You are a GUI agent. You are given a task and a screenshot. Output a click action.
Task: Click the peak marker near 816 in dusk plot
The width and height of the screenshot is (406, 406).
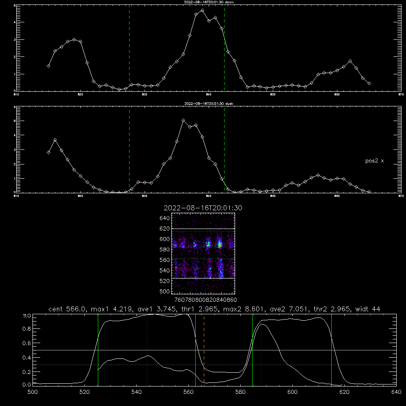pyautogui.click(x=55, y=140)
